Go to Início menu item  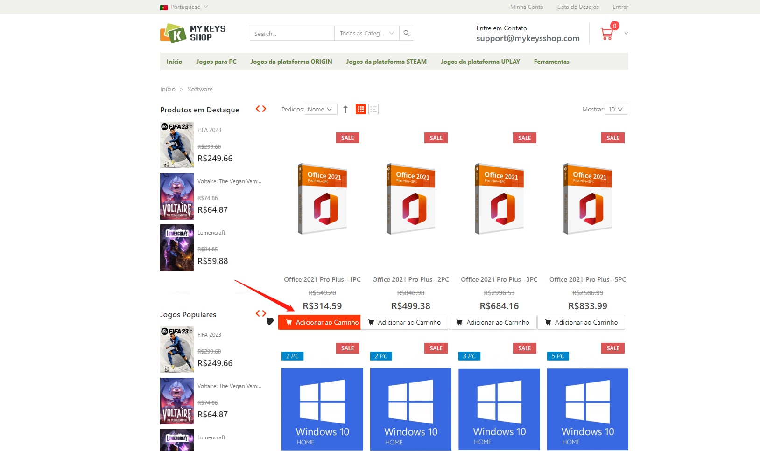(x=175, y=62)
